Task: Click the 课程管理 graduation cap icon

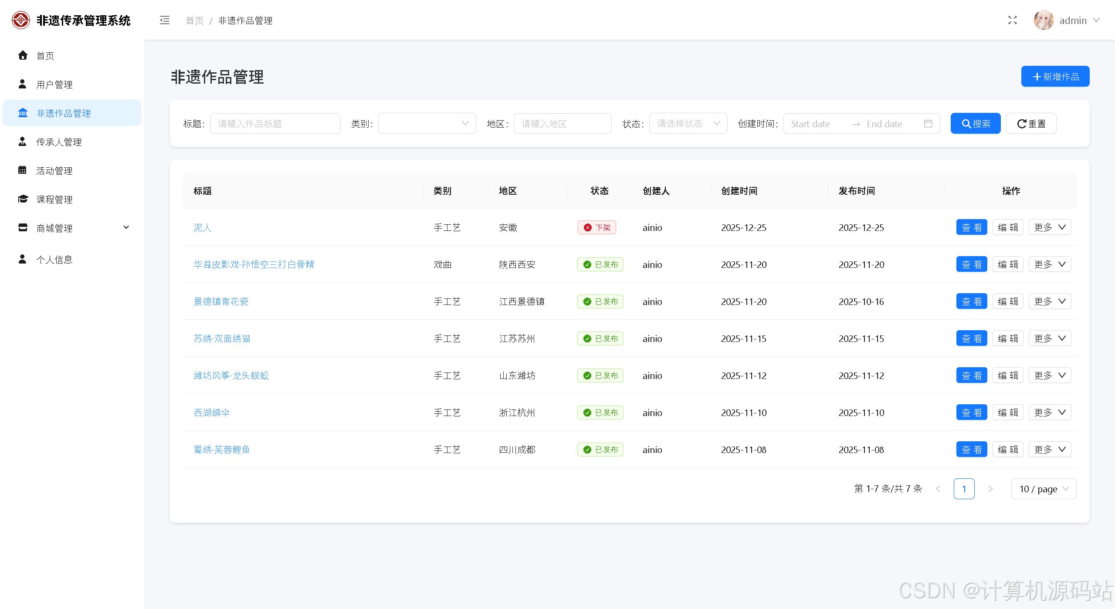Action: tap(23, 199)
